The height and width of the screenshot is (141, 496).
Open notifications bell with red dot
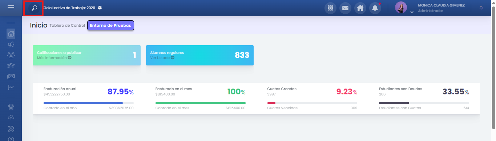coord(375,8)
